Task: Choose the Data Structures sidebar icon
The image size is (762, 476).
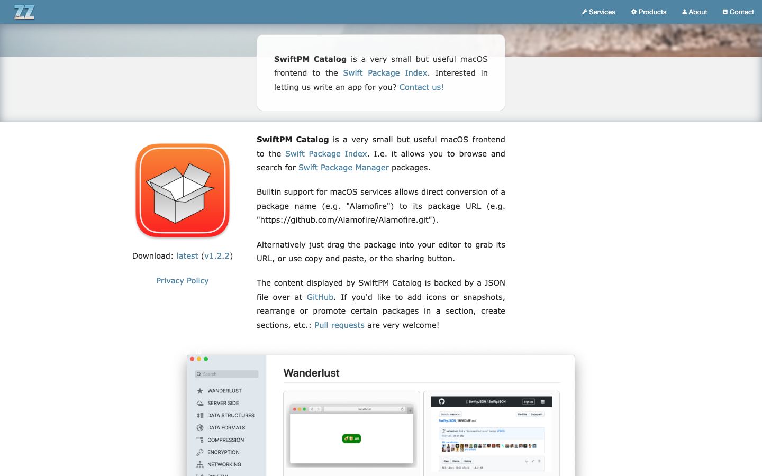Action: [x=200, y=415]
